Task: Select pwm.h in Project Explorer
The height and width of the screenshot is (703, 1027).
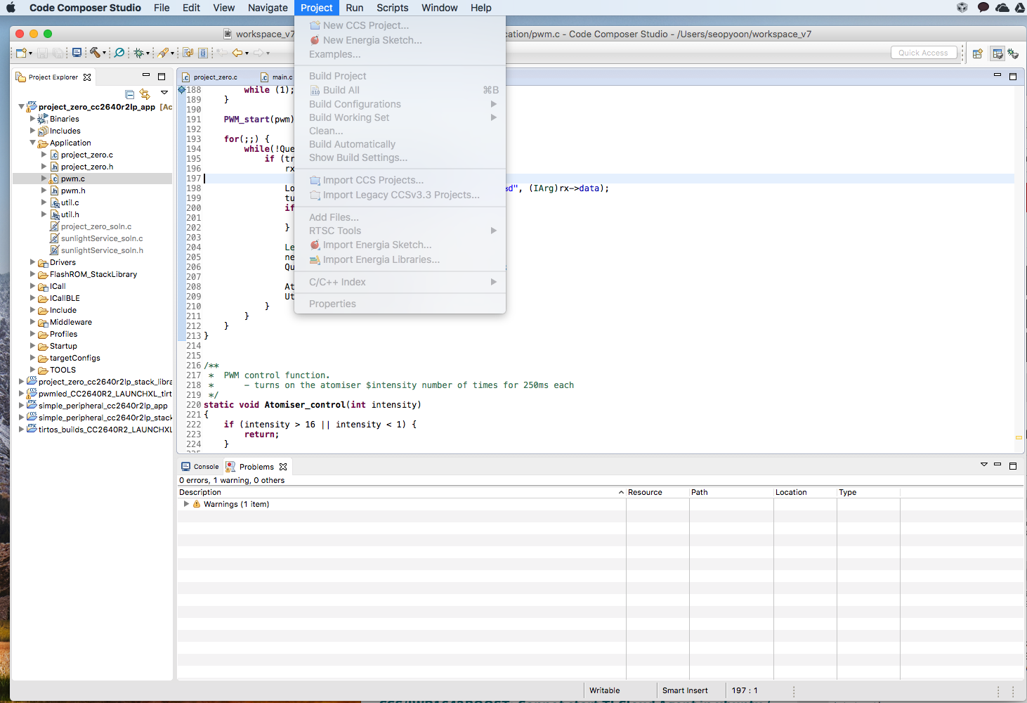Action: click(x=73, y=191)
